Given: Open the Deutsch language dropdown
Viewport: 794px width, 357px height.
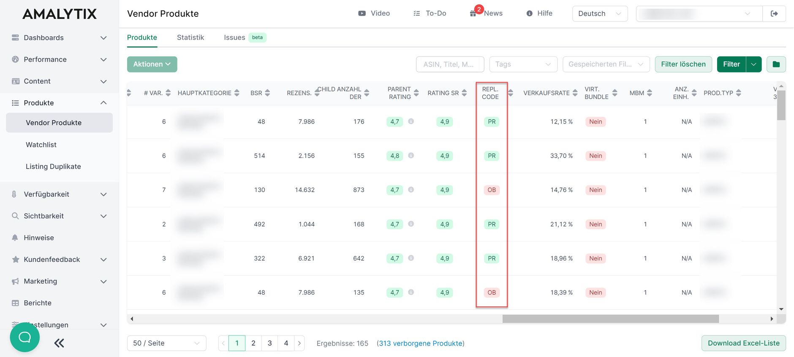Looking at the screenshot, I should pos(600,13).
